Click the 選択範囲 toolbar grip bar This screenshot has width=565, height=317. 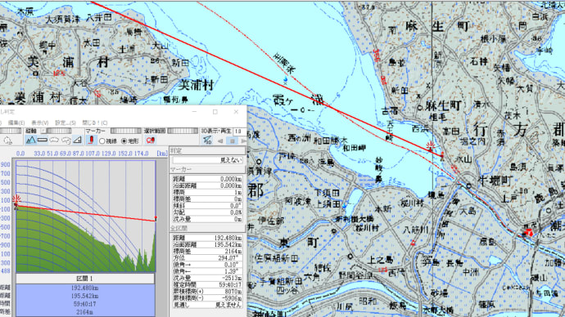point(183,131)
